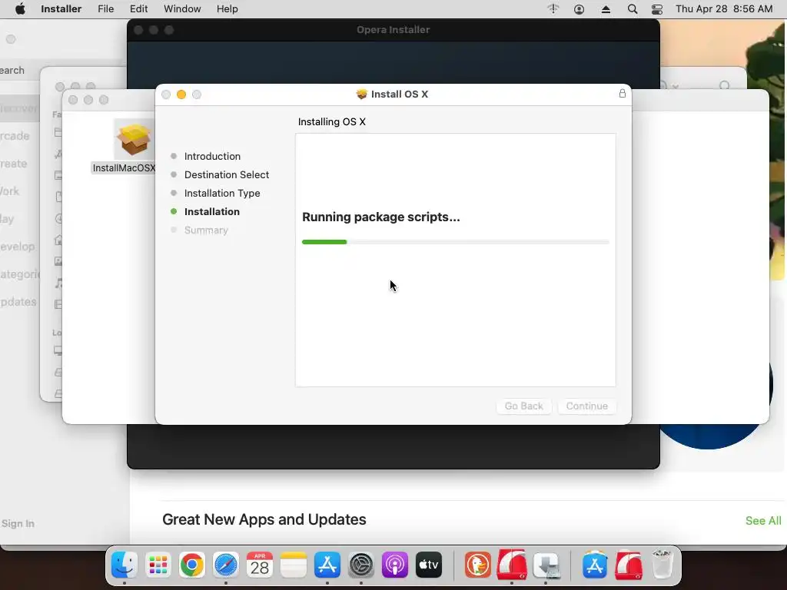Viewport: 787px width, 590px height.
Task: Open the Installer app icon in Dock
Action: pyautogui.click(x=546, y=565)
